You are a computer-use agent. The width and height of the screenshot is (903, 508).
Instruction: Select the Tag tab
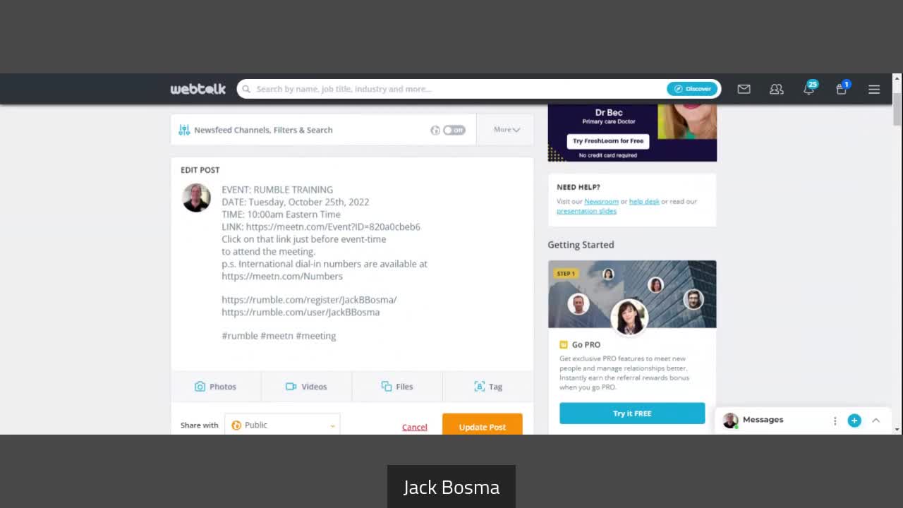[488, 387]
